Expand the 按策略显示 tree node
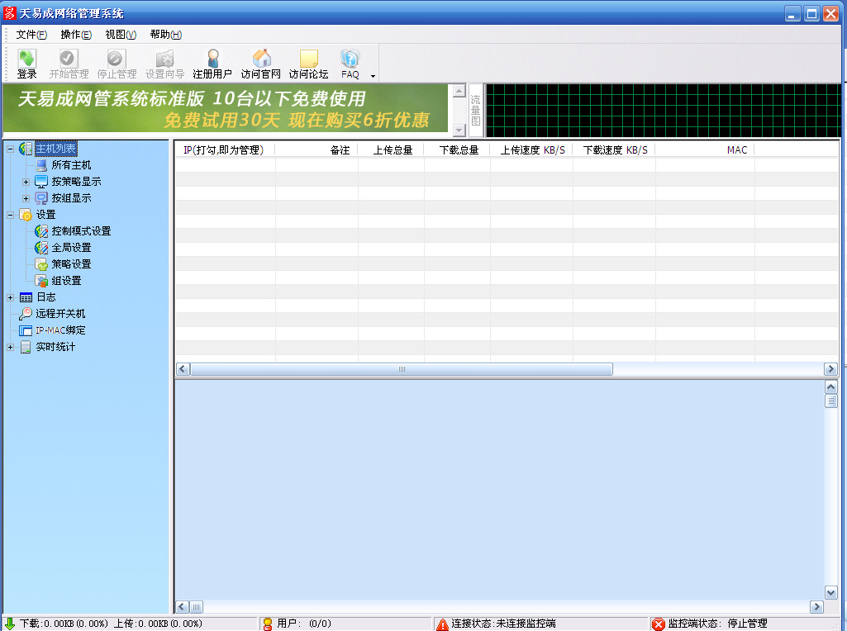 [x=26, y=182]
